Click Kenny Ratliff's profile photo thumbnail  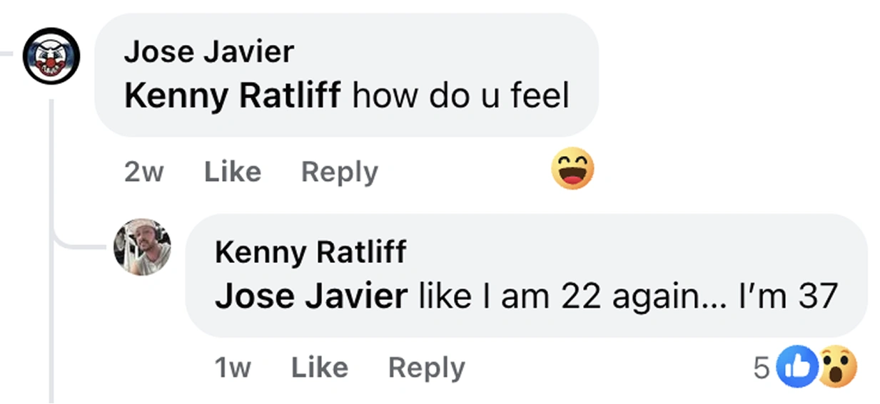[x=142, y=247]
